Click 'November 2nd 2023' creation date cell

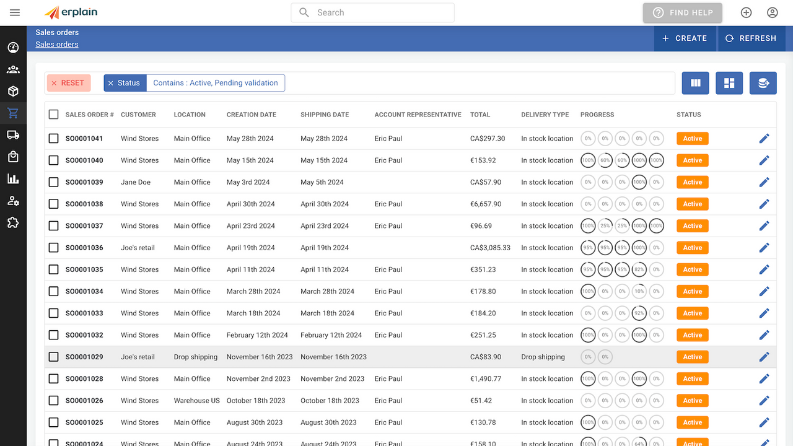coord(258,378)
